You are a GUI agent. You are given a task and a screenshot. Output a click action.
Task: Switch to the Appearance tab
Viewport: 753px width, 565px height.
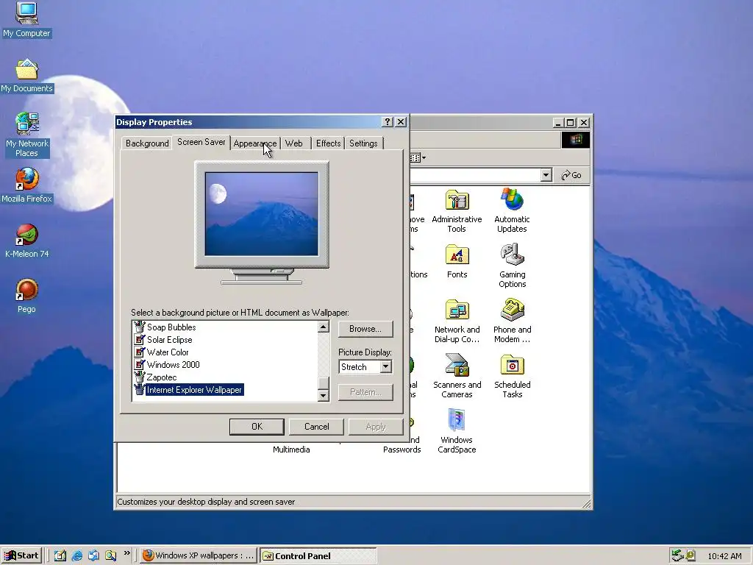coord(255,143)
